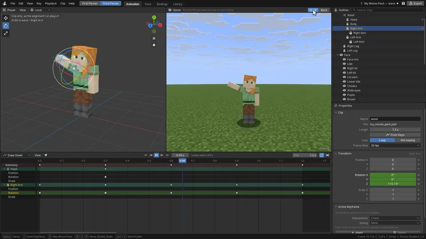
Task: Select Left Leg in the Outliner
Action: [x=352, y=50]
